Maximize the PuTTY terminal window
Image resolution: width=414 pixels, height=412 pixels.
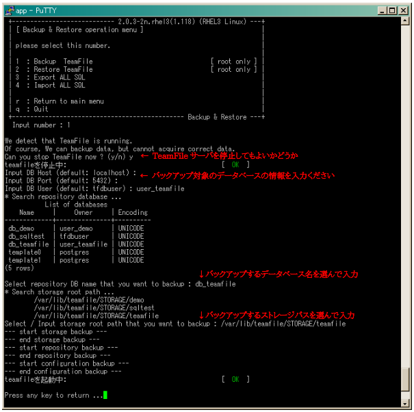pyautogui.click(x=393, y=10)
